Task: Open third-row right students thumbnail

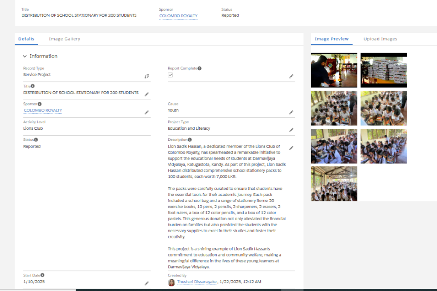Action: pos(384,146)
